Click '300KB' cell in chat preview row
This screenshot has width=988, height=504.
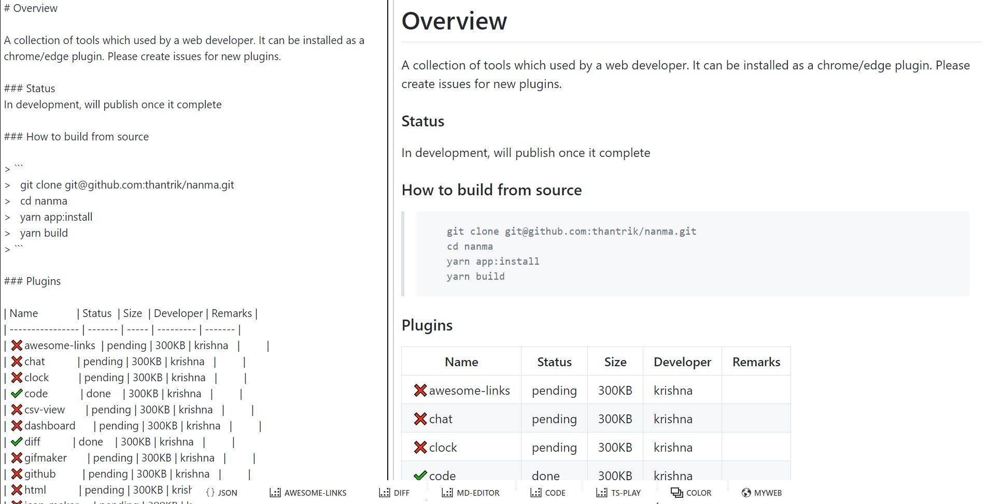615,419
